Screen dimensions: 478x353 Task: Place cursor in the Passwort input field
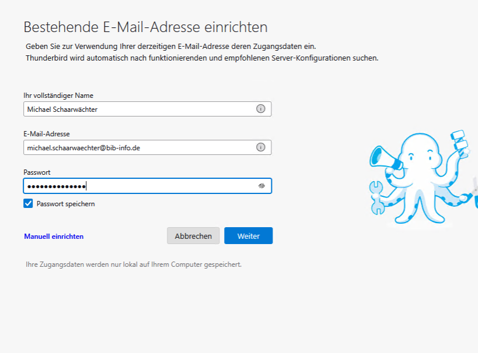click(x=169, y=186)
